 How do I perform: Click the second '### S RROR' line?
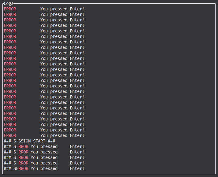click(44, 152)
